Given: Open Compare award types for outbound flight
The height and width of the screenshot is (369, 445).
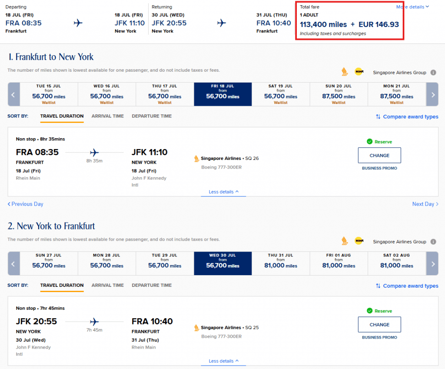Looking at the screenshot, I should 407,116.
